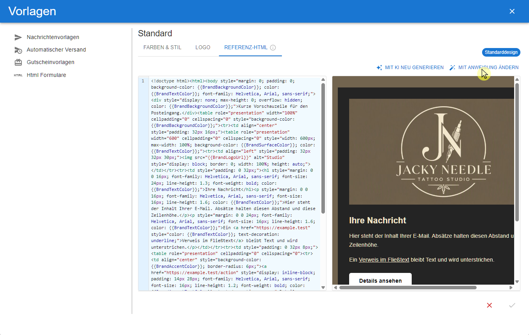
Task: Click the preview horizontal scroll left arrow
Action: 335,288
